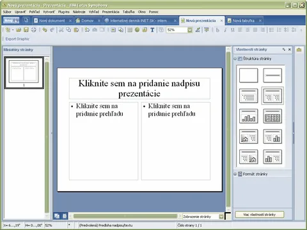The image size is (307, 230).
Task: Open the Zobrazenie stránky view dropdown
Action: 221,217
